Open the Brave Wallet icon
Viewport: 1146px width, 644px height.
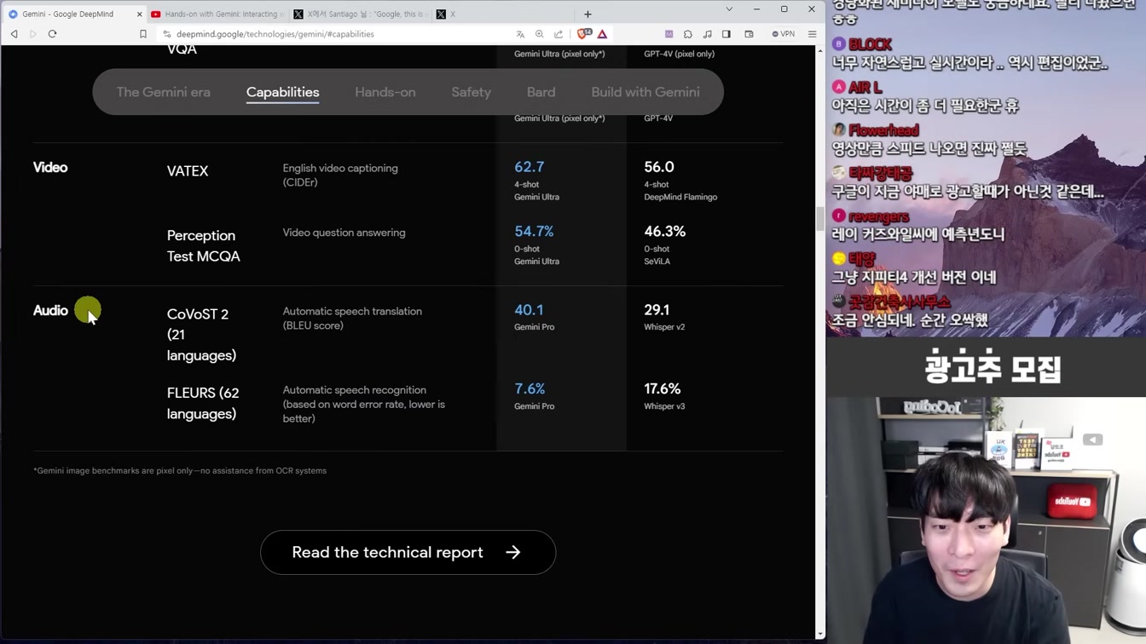(749, 34)
